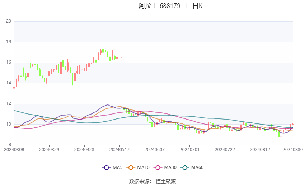Toggle the MA5 series via its label
305x185 pixels.
click(118, 167)
